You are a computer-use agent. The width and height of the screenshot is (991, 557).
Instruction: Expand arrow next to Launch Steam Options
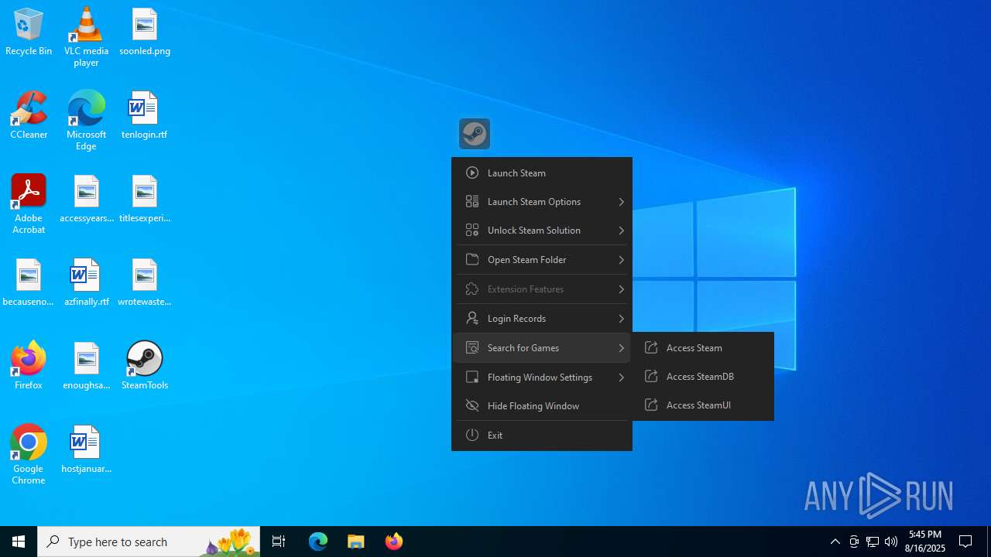621,202
